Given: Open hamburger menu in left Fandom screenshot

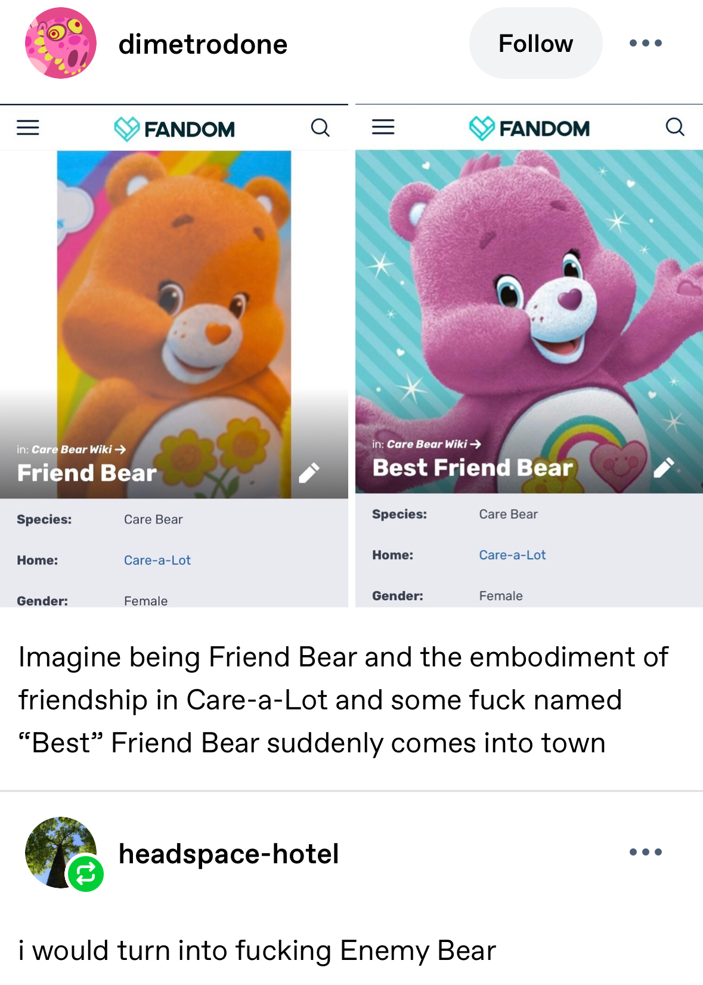Looking at the screenshot, I should (28, 127).
